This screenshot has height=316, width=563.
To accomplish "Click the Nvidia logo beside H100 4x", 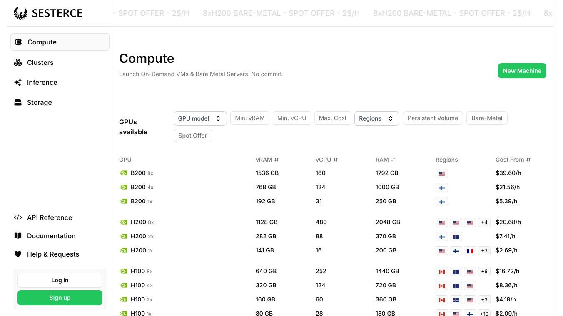I will [x=123, y=285].
